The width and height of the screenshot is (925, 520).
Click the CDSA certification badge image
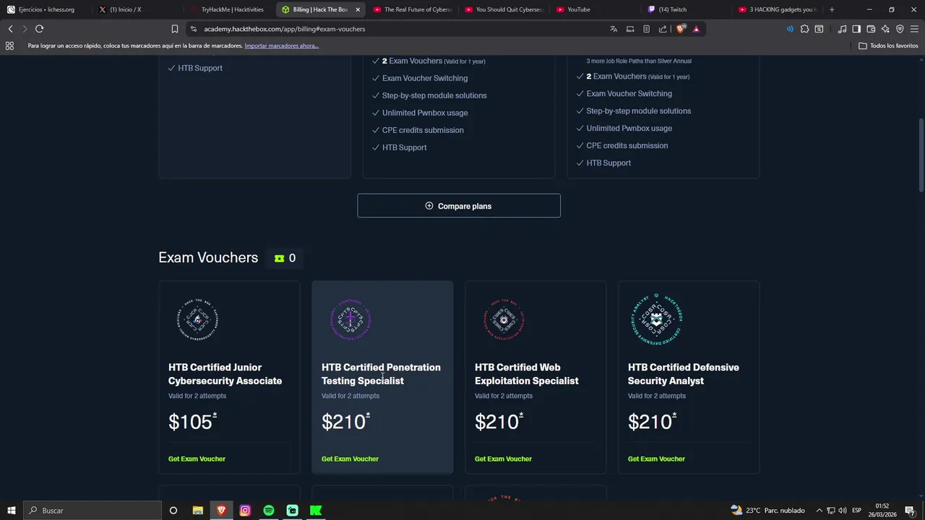[x=656, y=318]
